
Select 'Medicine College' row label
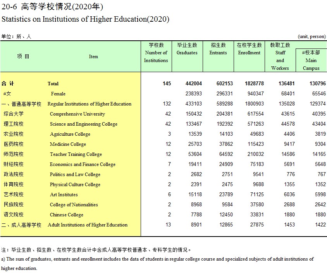tap(68, 144)
